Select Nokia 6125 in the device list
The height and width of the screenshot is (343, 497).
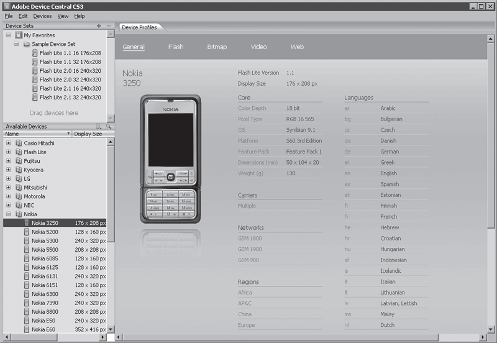pyautogui.click(x=55, y=267)
